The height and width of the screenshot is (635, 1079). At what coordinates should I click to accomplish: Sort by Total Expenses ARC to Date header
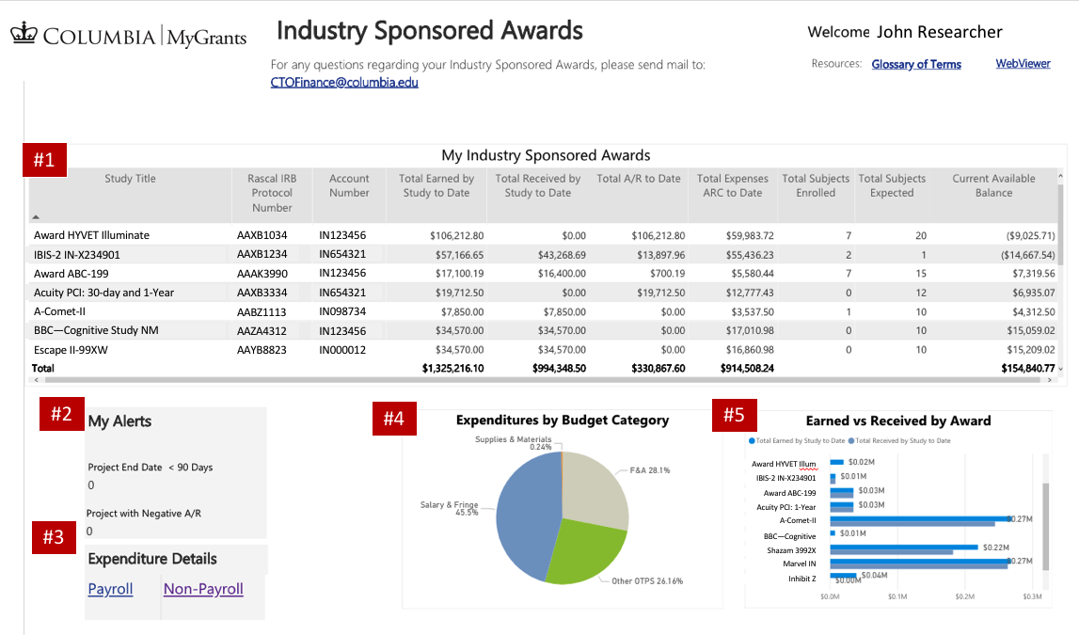pyautogui.click(x=732, y=185)
